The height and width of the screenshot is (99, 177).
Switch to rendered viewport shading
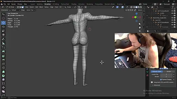(x=141, y=7)
